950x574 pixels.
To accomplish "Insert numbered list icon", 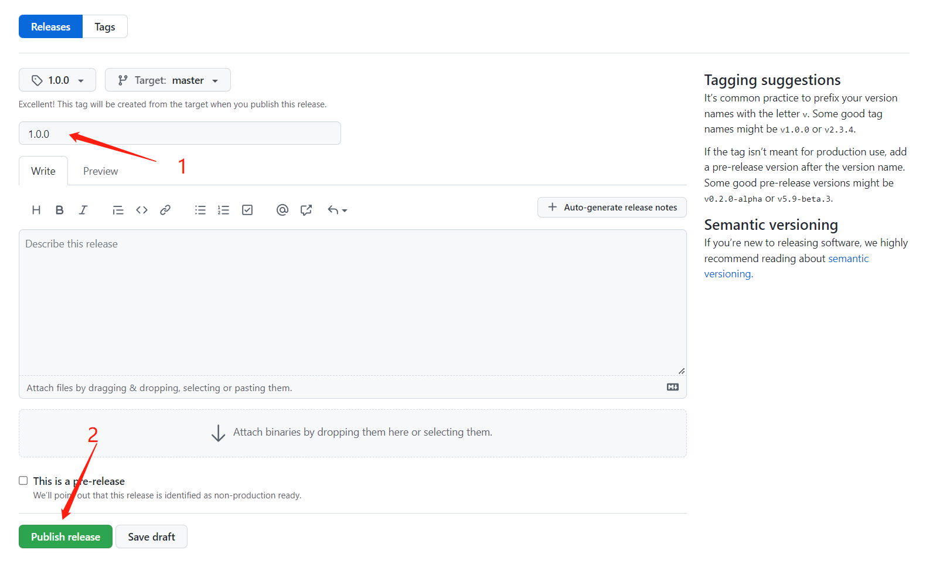I will tap(223, 210).
